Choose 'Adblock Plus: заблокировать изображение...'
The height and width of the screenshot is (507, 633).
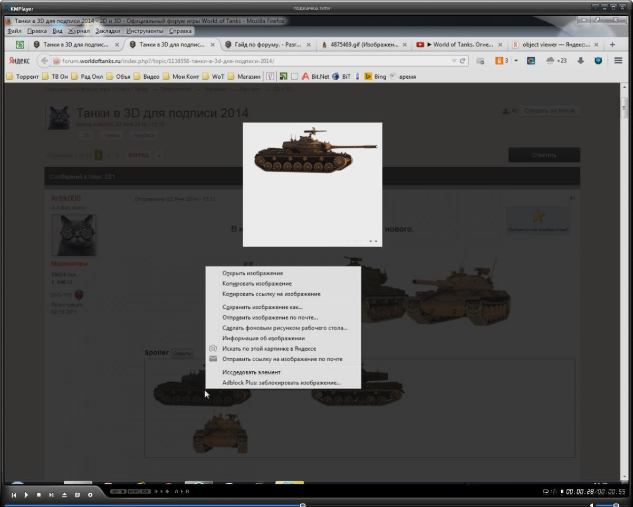tap(283, 382)
